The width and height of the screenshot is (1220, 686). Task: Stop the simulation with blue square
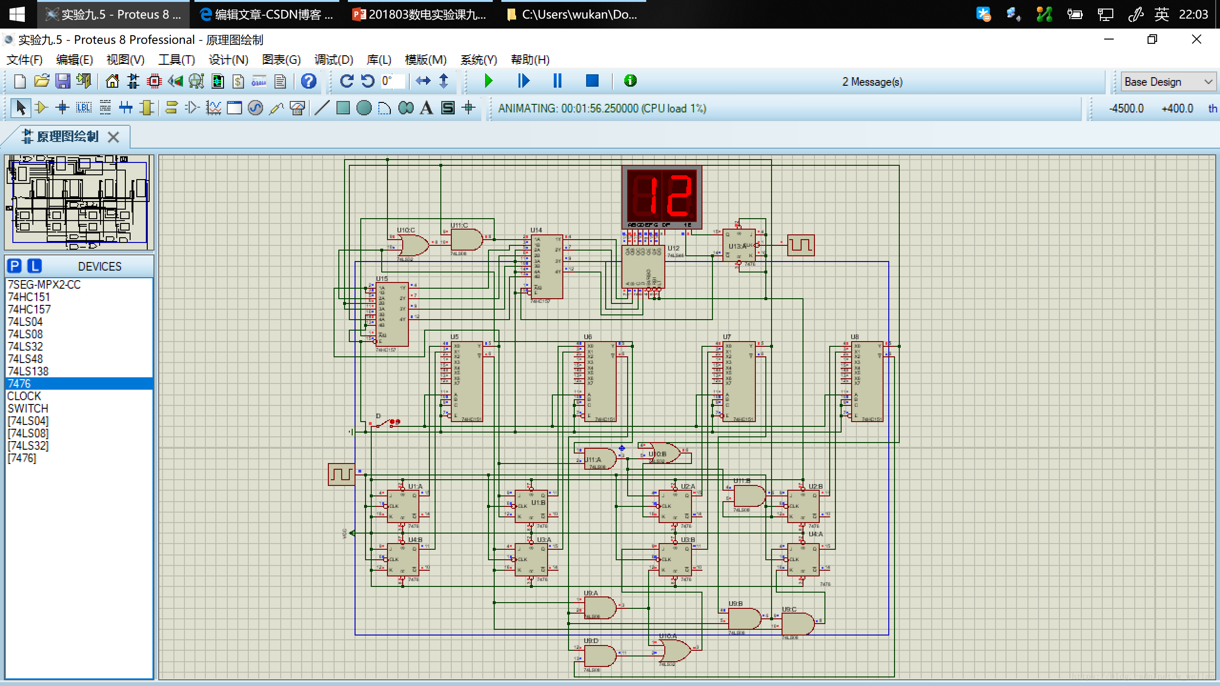pyautogui.click(x=592, y=81)
